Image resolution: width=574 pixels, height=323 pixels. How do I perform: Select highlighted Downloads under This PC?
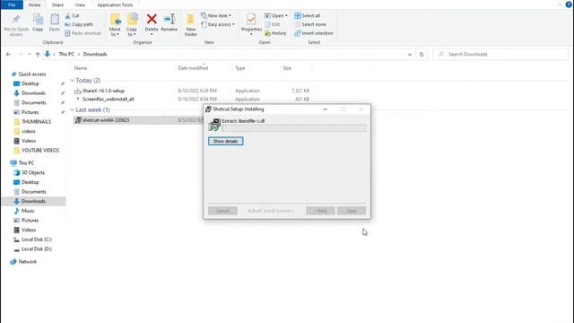[34, 201]
